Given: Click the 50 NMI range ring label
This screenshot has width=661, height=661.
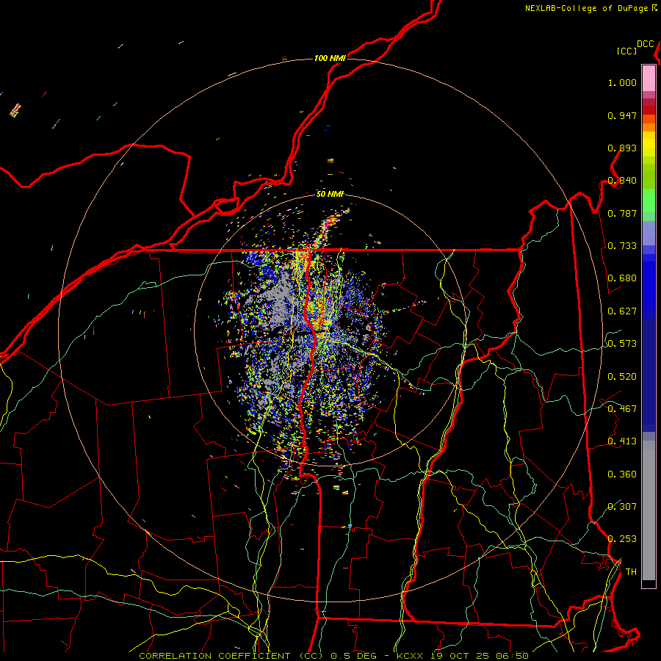Looking at the screenshot, I should pos(330,194).
